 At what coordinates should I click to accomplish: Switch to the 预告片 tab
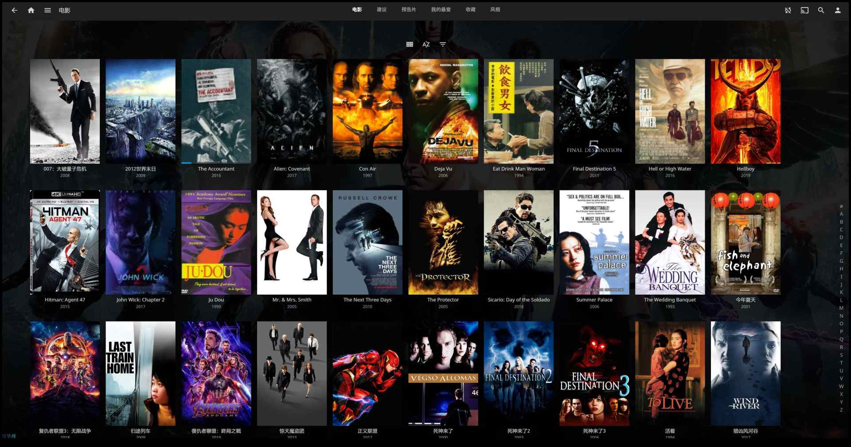408,10
